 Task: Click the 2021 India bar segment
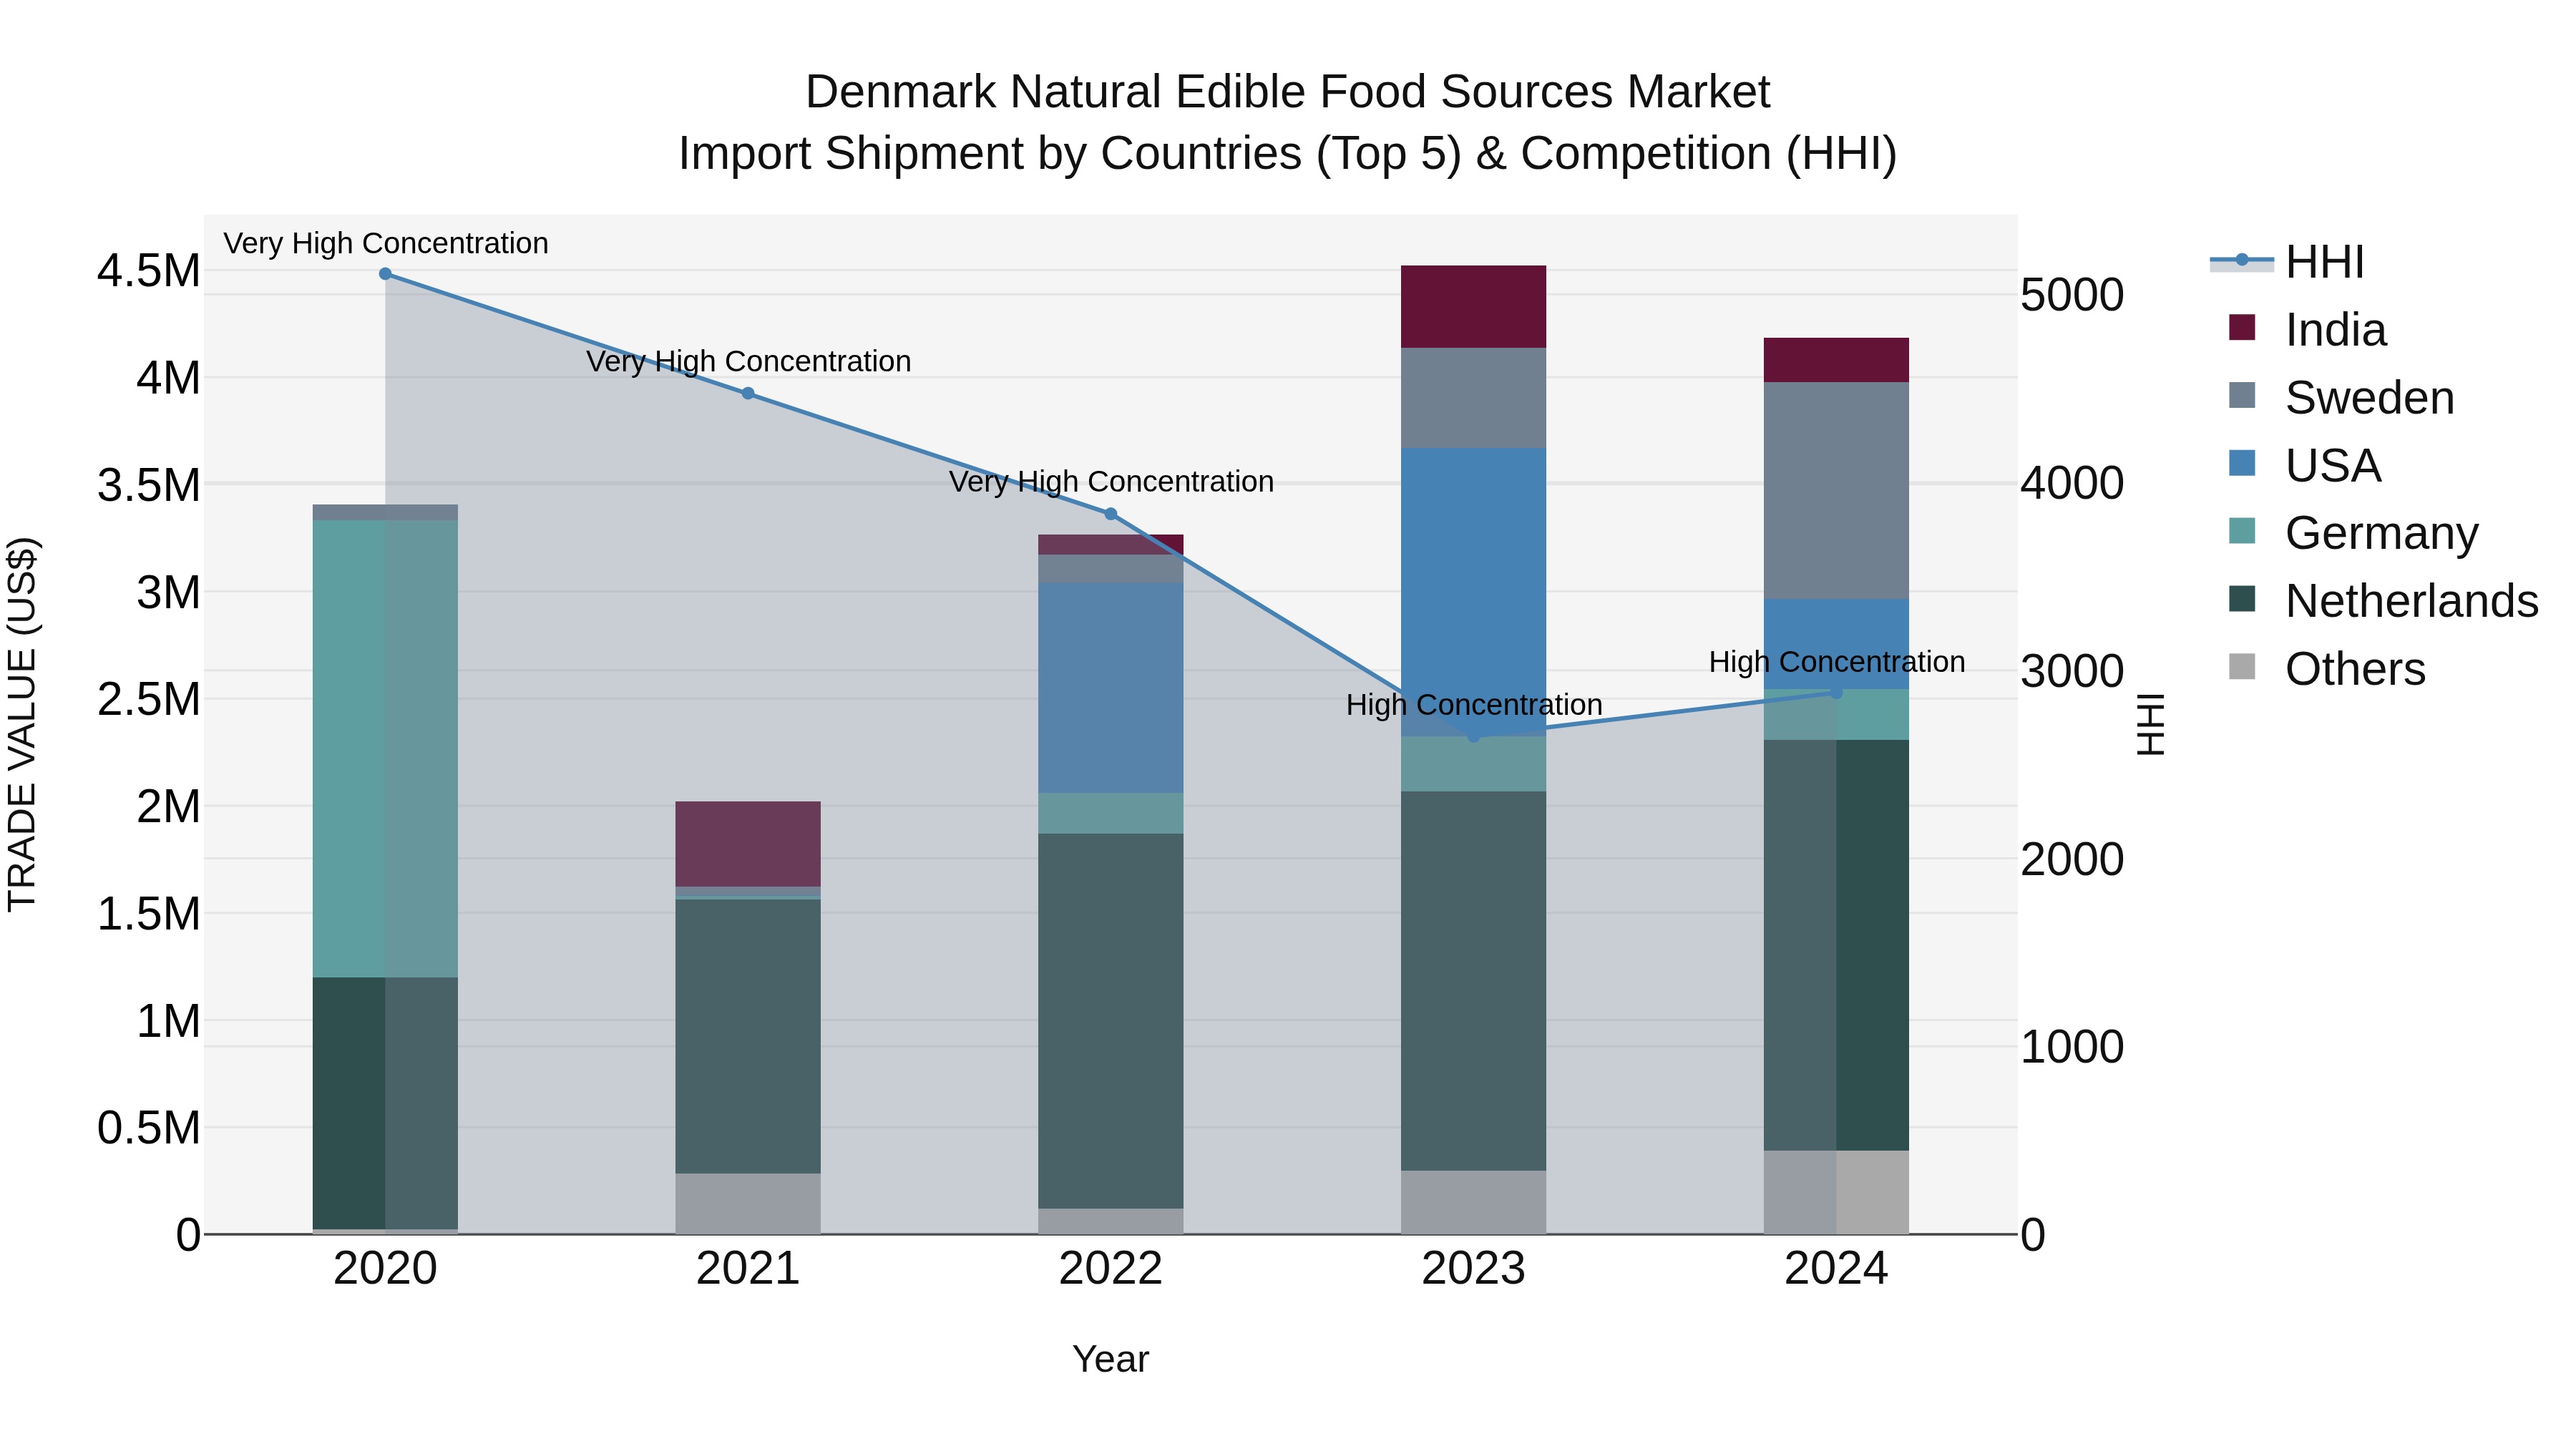coord(748,844)
